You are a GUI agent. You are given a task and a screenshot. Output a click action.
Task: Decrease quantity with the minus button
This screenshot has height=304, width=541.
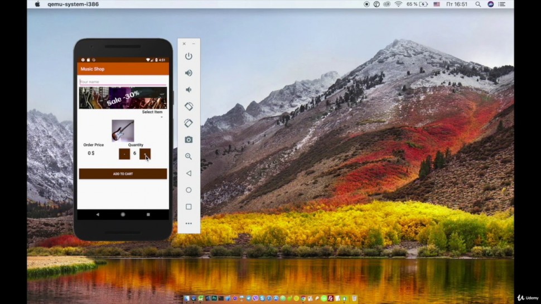point(124,154)
